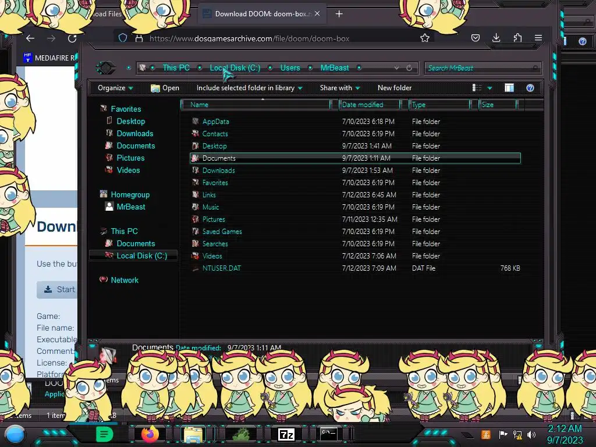Open a new Firefox tab
This screenshot has height=447, width=596.
click(x=339, y=14)
